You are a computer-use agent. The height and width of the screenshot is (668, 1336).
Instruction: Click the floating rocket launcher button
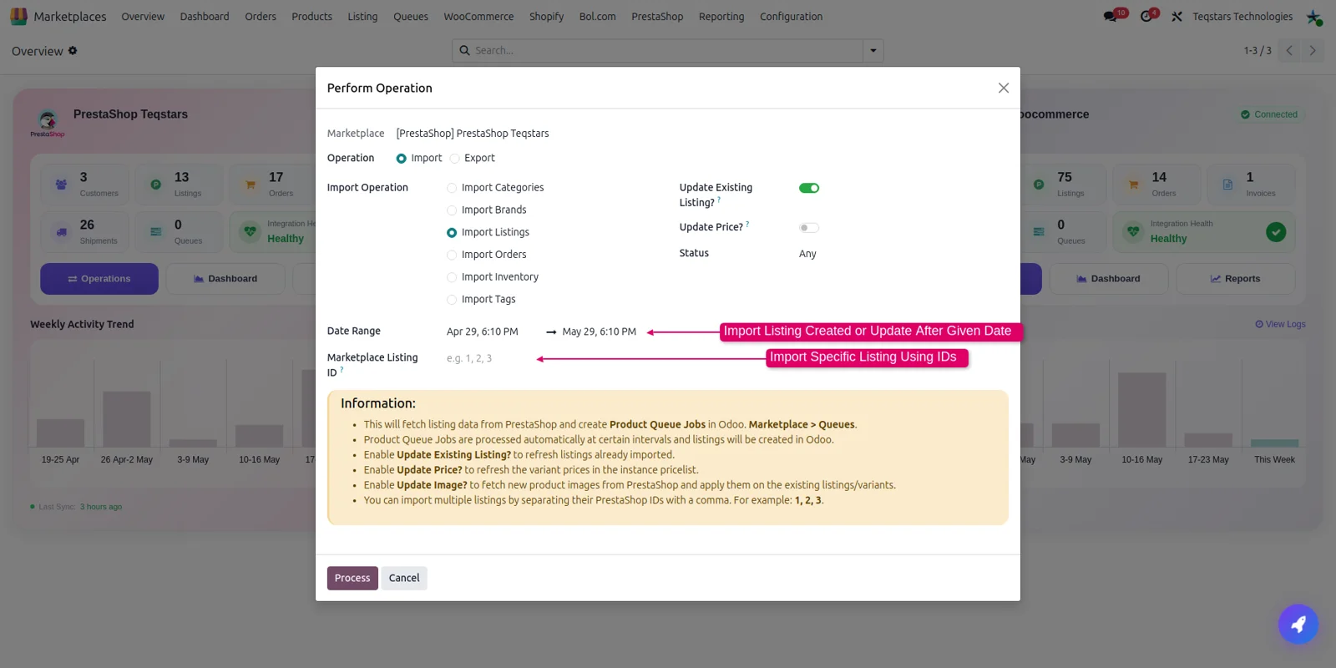1298,624
